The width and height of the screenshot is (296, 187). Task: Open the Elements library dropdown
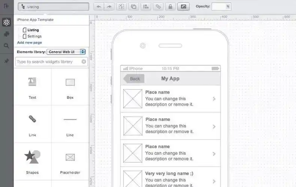coord(66,52)
